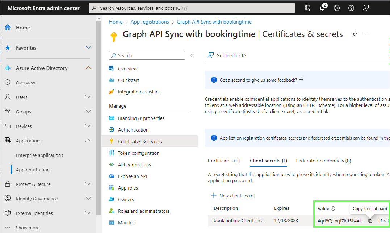
Task: Switch to the Certificates (0) tab
Action: tap(224, 161)
